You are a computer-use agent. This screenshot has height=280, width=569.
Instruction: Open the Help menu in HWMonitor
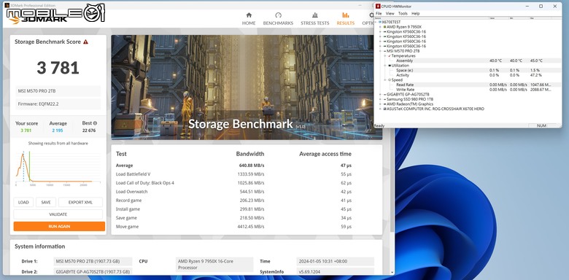point(416,13)
